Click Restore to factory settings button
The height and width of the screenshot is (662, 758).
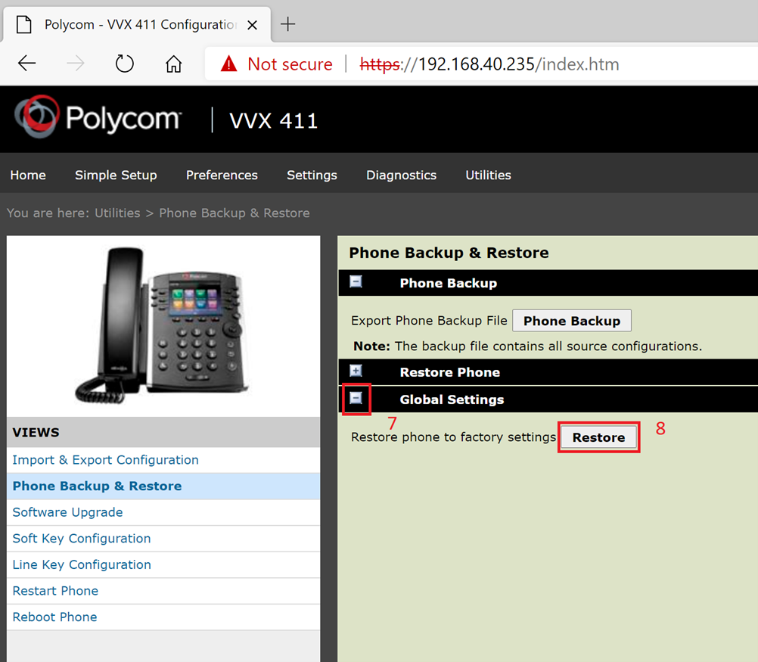[598, 437]
